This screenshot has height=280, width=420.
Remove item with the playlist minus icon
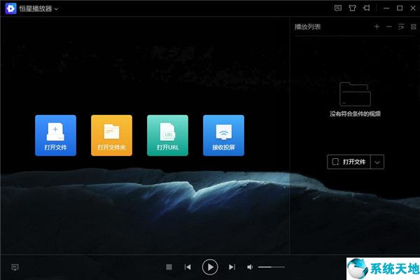click(389, 27)
